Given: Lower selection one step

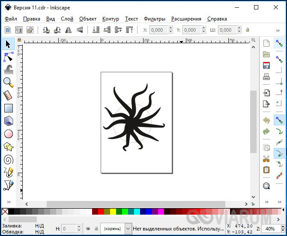Looking at the screenshot, I should (x=107, y=30).
